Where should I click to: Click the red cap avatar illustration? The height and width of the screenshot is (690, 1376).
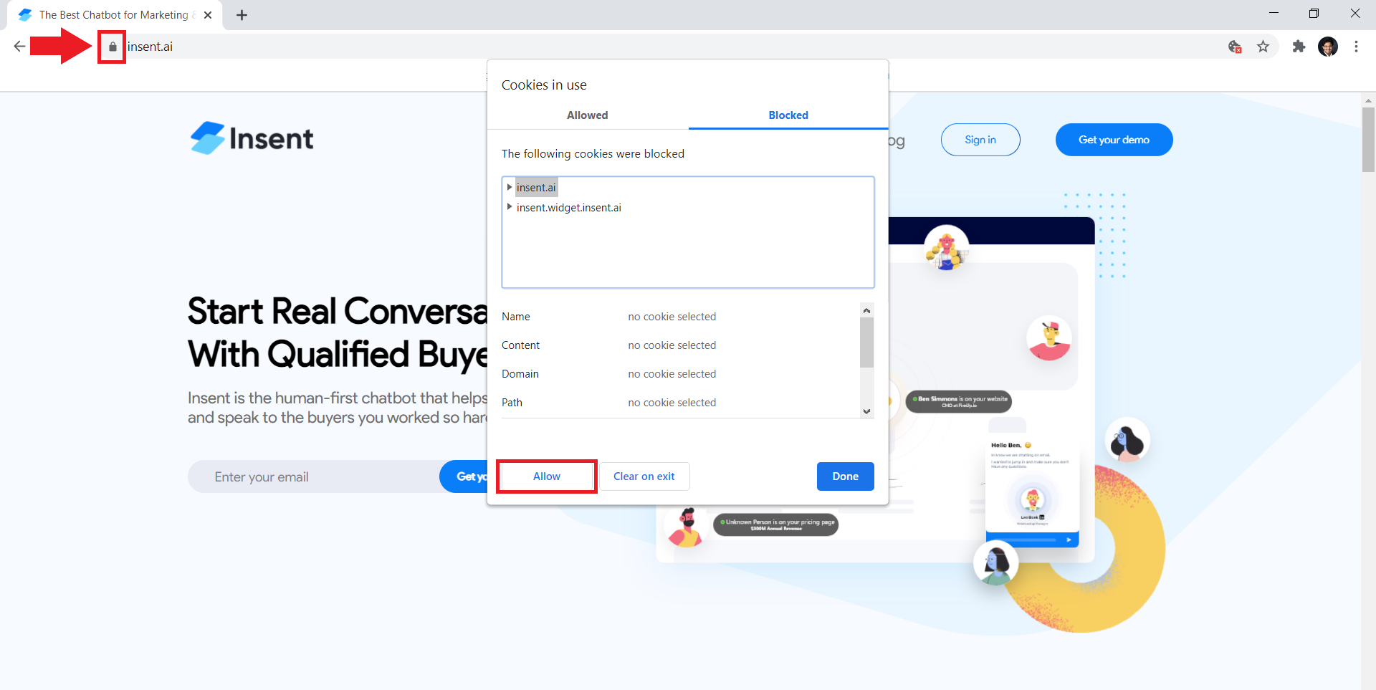[1049, 338]
